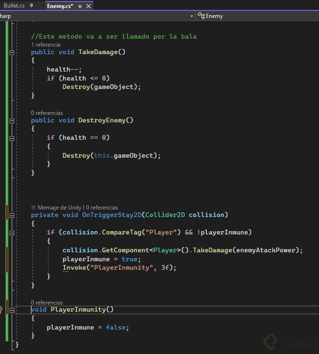
Task: Click the comment 'Este metodo va a ser llamado'
Action: coord(114,36)
